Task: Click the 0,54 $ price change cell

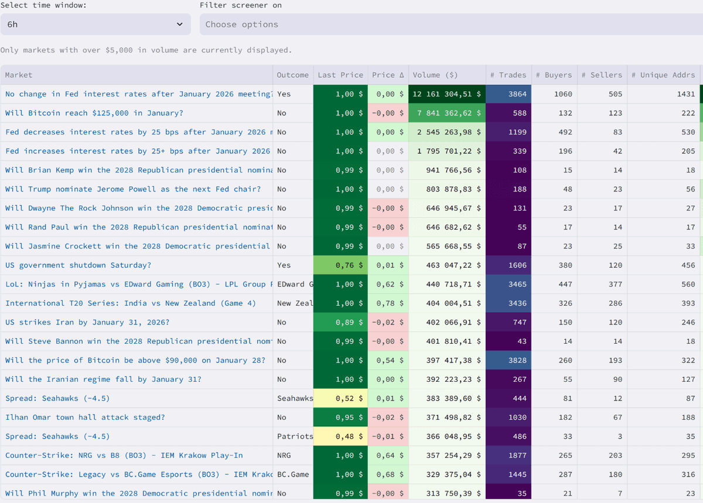Action: point(388,361)
